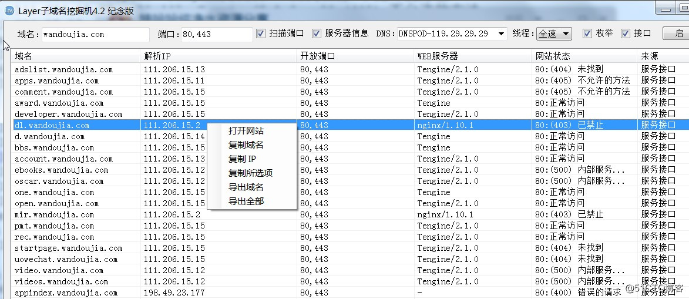The height and width of the screenshot is (299, 689).
Task: Toggle the 枚举 checkbox
Action: [587, 33]
